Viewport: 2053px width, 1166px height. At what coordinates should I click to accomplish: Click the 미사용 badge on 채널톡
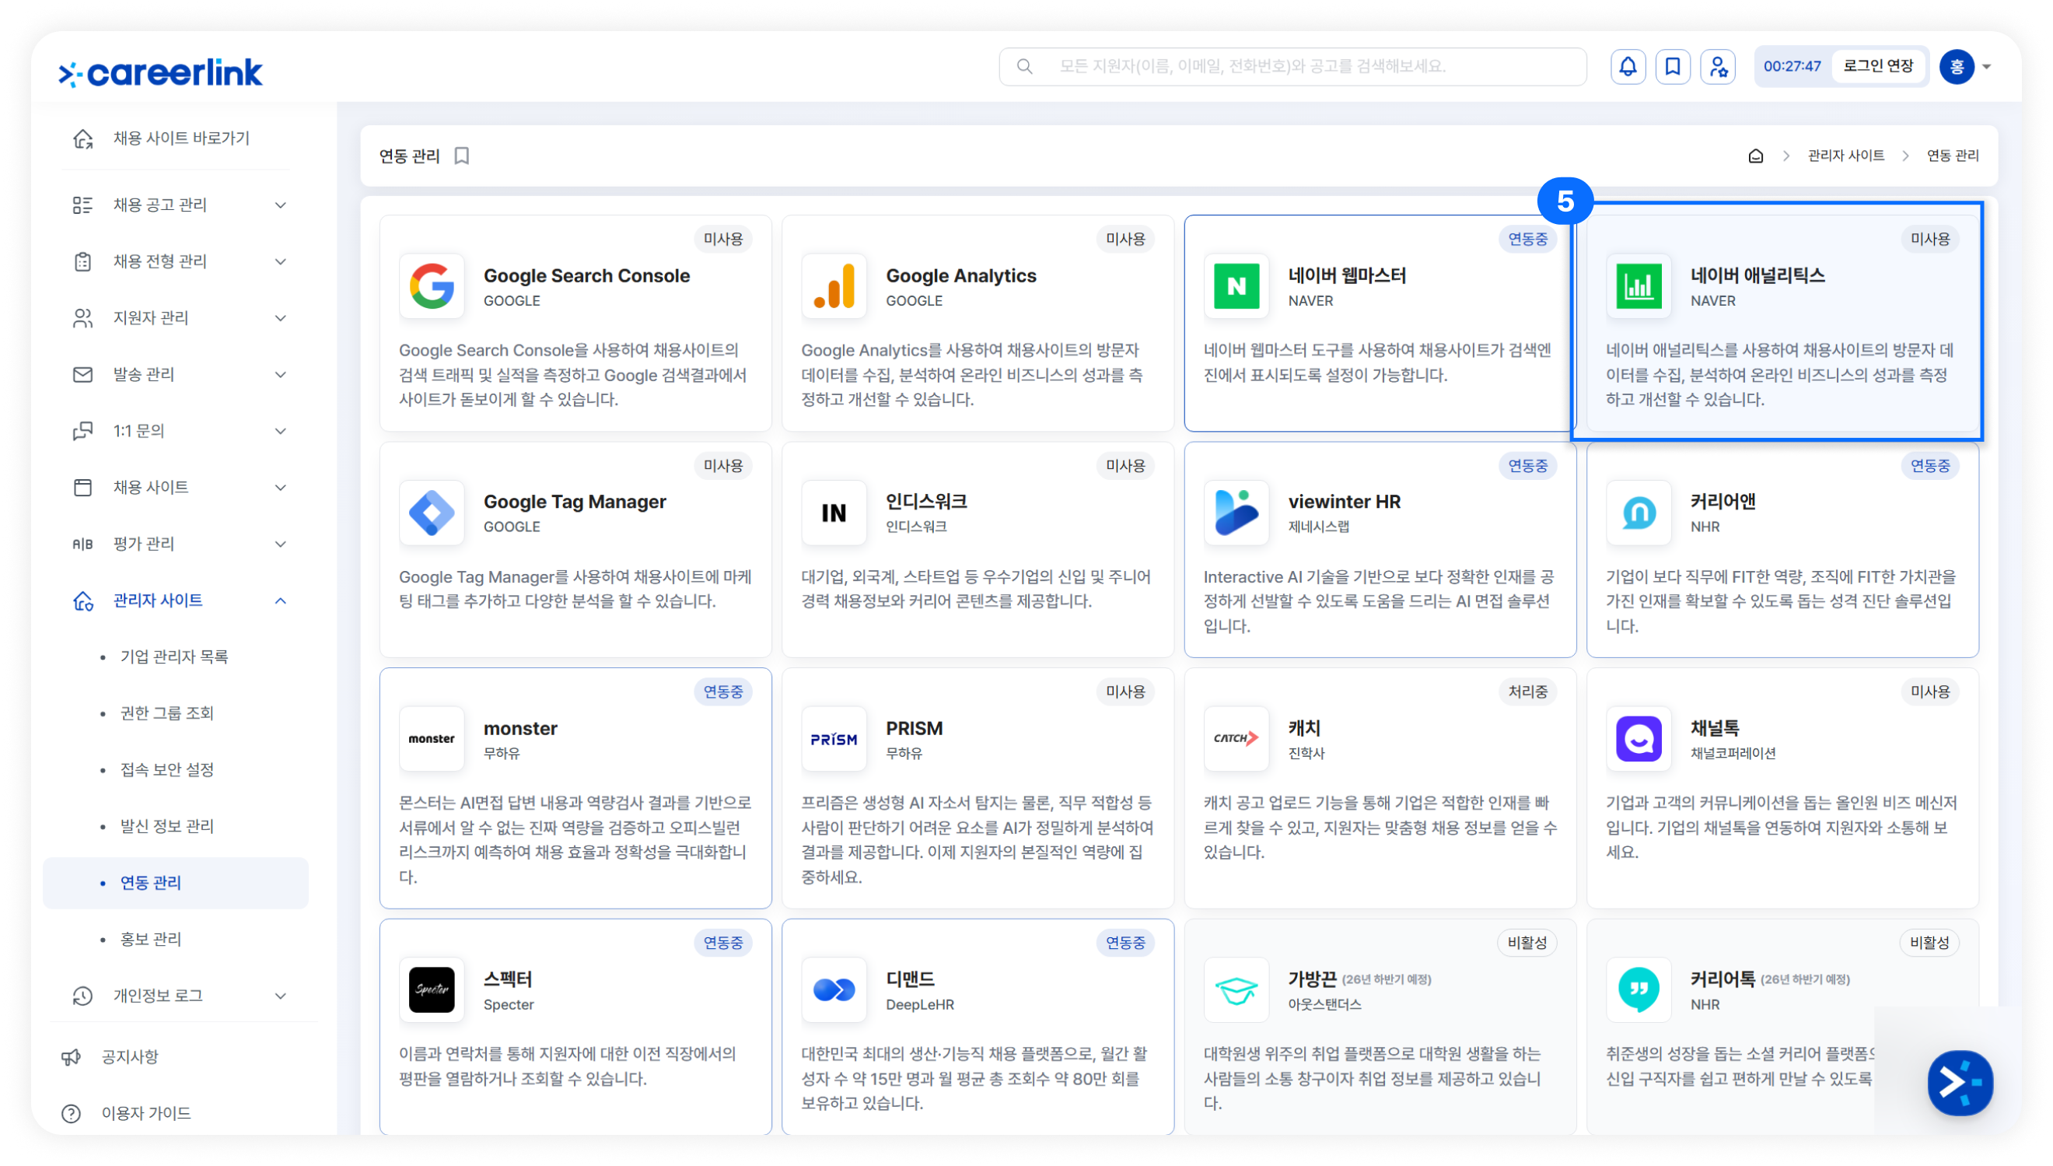(x=1929, y=692)
